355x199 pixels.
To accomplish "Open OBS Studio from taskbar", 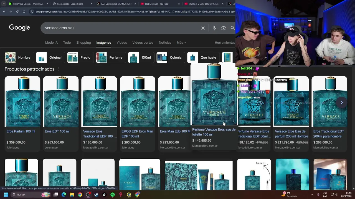I will (88, 195).
